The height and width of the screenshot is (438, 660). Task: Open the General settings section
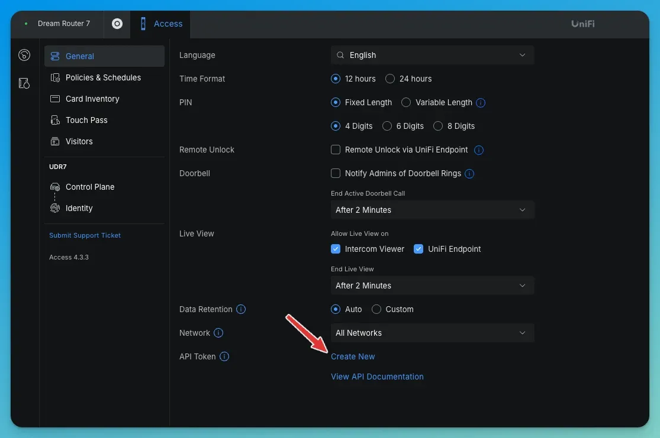click(104, 56)
